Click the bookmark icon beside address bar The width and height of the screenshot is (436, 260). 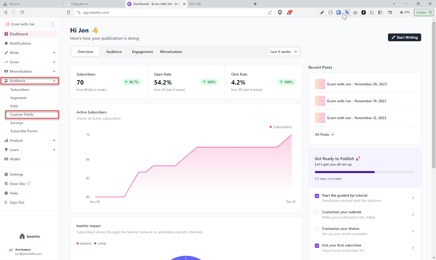point(68,13)
